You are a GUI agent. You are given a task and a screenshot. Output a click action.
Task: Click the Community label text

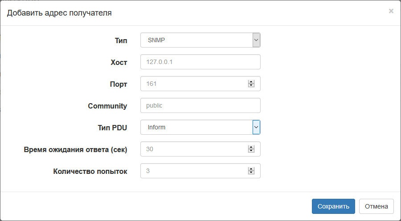tap(107, 106)
